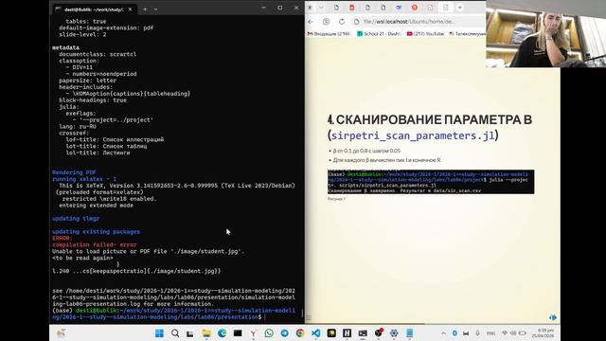Click the webcam video thumbnail

[x=545, y=34]
